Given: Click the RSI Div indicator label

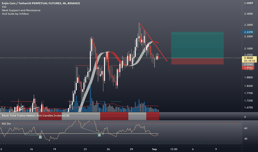Looking at the screenshot, I should pos(6,124).
